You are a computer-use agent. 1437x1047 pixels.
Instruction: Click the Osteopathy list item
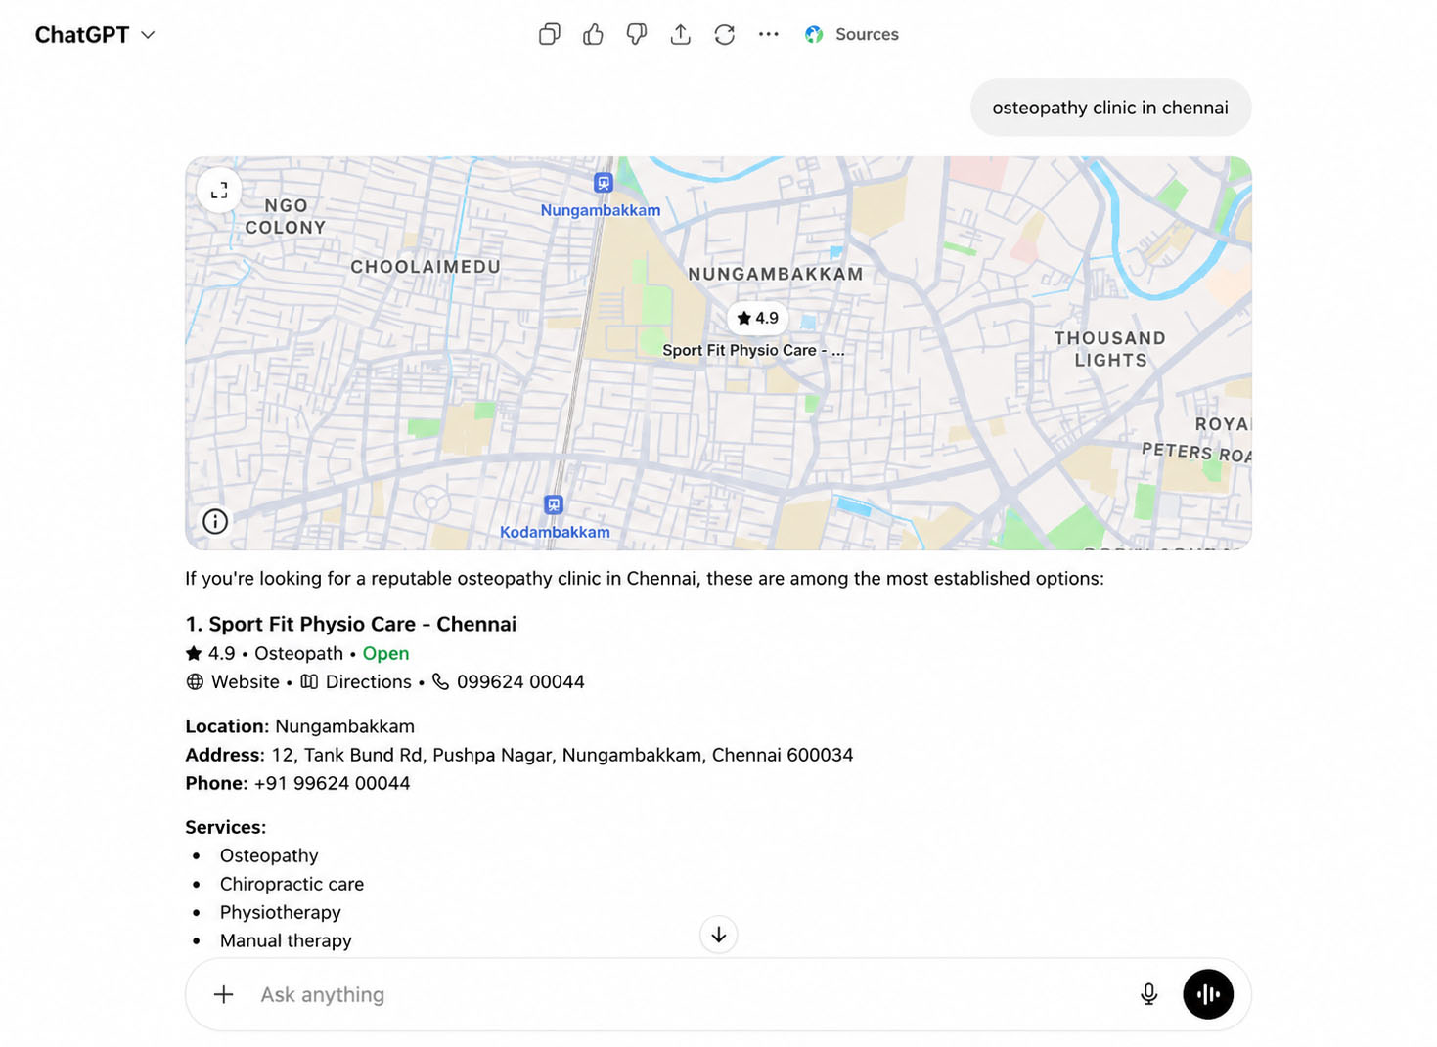coord(269,855)
